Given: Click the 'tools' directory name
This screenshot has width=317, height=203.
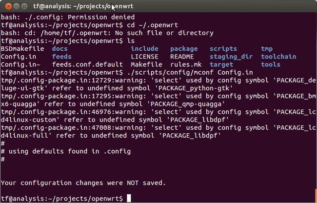Looking at the screenshot, I should coord(271,64).
